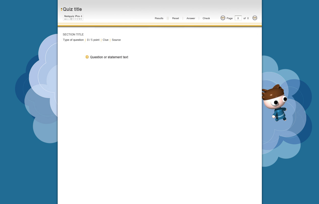This screenshot has width=319, height=204.
Task: Focus the Page number input box
Action: tap(238, 18)
